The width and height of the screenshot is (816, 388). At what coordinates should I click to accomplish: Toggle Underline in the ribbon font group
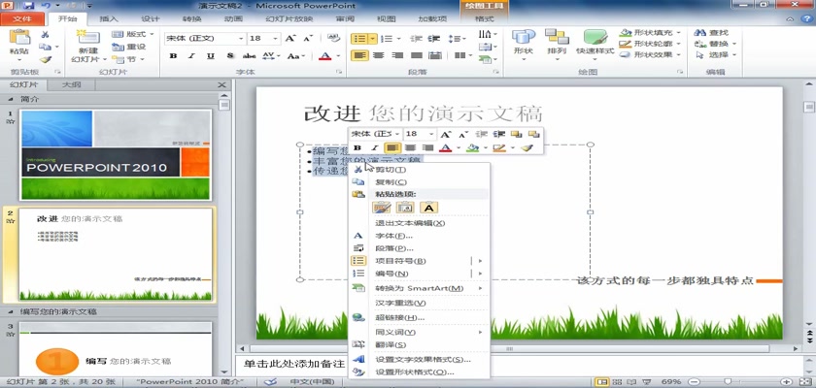pyautogui.click(x=210, y=55)
